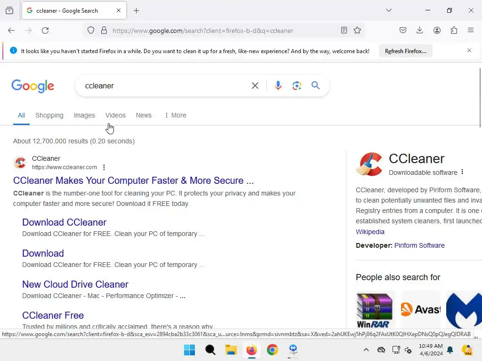
Task: Show hidden system tray icons
Action: point(366,350)
